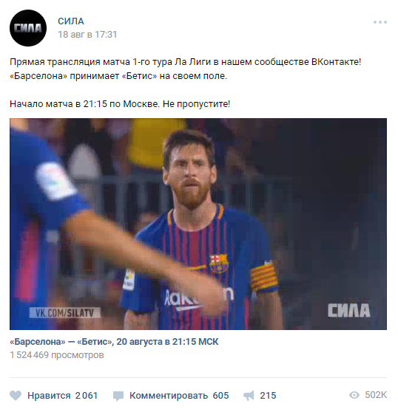
Task: Click the comment speech bubble icon
Action: point(118,396)
